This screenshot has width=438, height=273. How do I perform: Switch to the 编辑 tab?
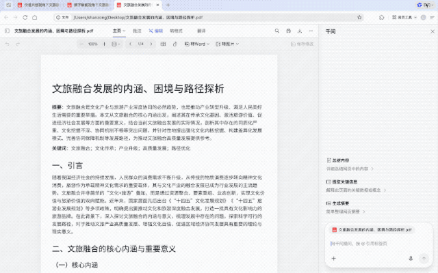(156, 31)
